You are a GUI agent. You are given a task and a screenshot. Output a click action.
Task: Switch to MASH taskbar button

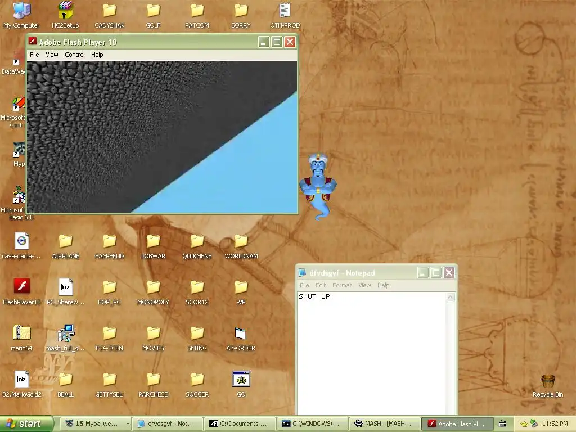(x=384, y=424)
